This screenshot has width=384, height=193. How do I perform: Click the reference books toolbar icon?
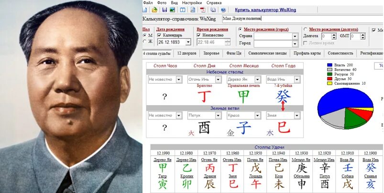pos(213,10)
